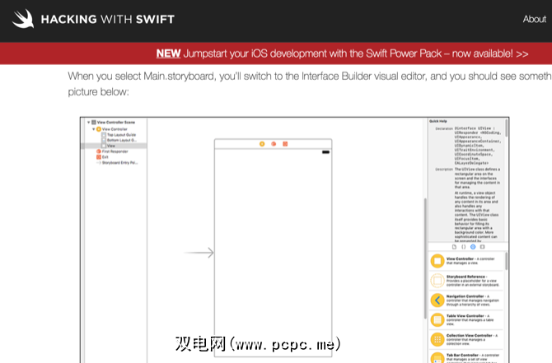Open the Media library tab icon
Screen dimensions: 552x363
482,247
